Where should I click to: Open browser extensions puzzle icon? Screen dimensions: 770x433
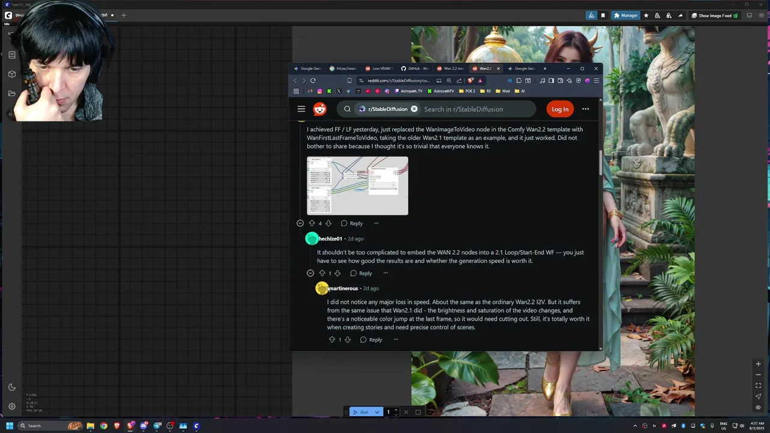click(519, 81)
